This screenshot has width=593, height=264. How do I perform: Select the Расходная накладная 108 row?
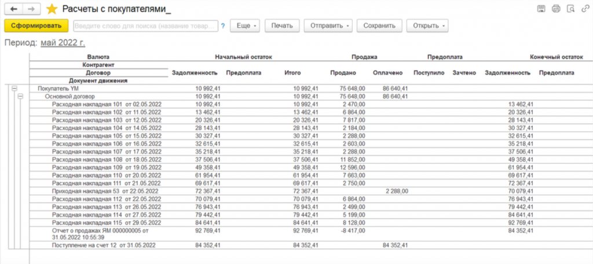[106, 159]
